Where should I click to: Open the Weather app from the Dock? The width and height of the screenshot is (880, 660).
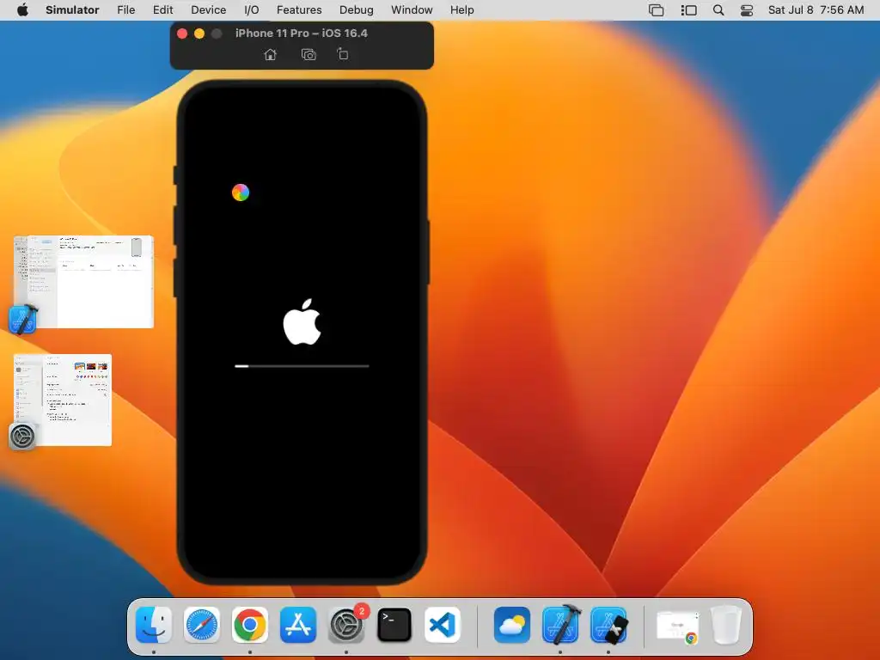pos(512,625)
